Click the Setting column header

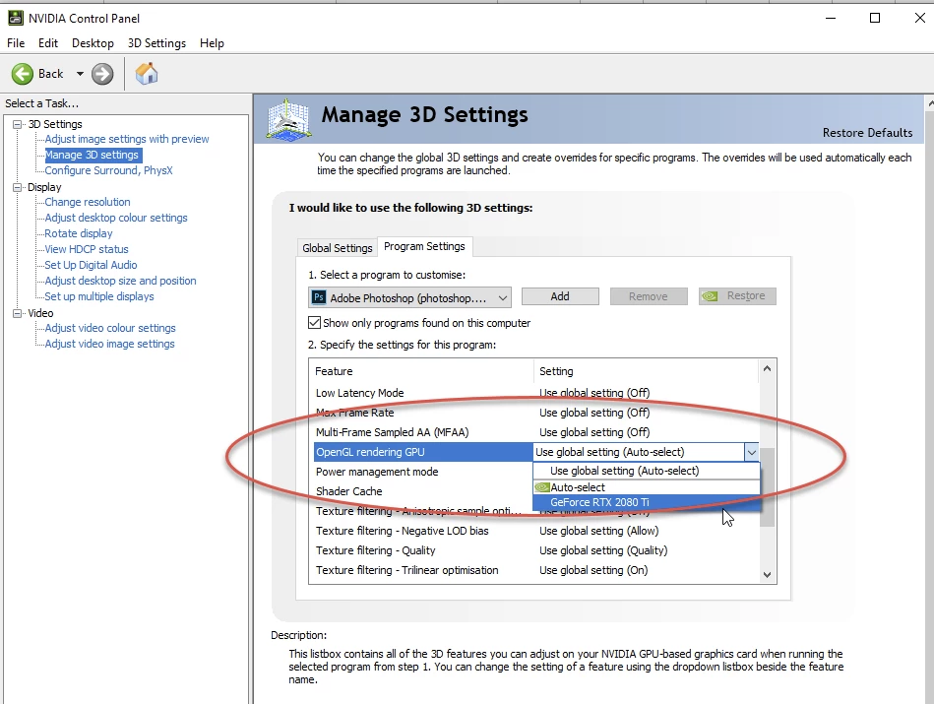point(647,371)
